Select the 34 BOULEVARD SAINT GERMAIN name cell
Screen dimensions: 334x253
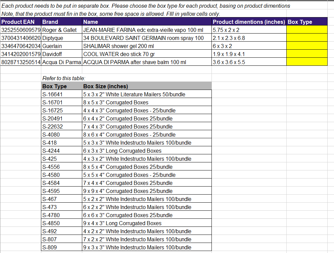tap(147, 38)
